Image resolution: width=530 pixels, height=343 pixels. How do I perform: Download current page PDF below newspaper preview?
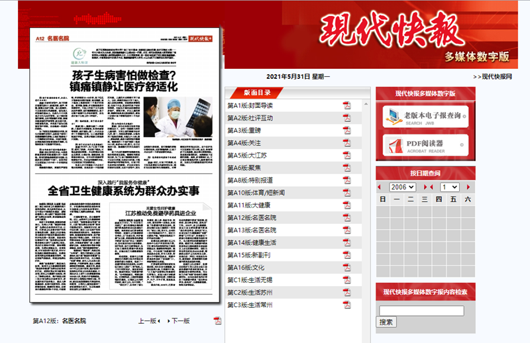pos(218,320)
